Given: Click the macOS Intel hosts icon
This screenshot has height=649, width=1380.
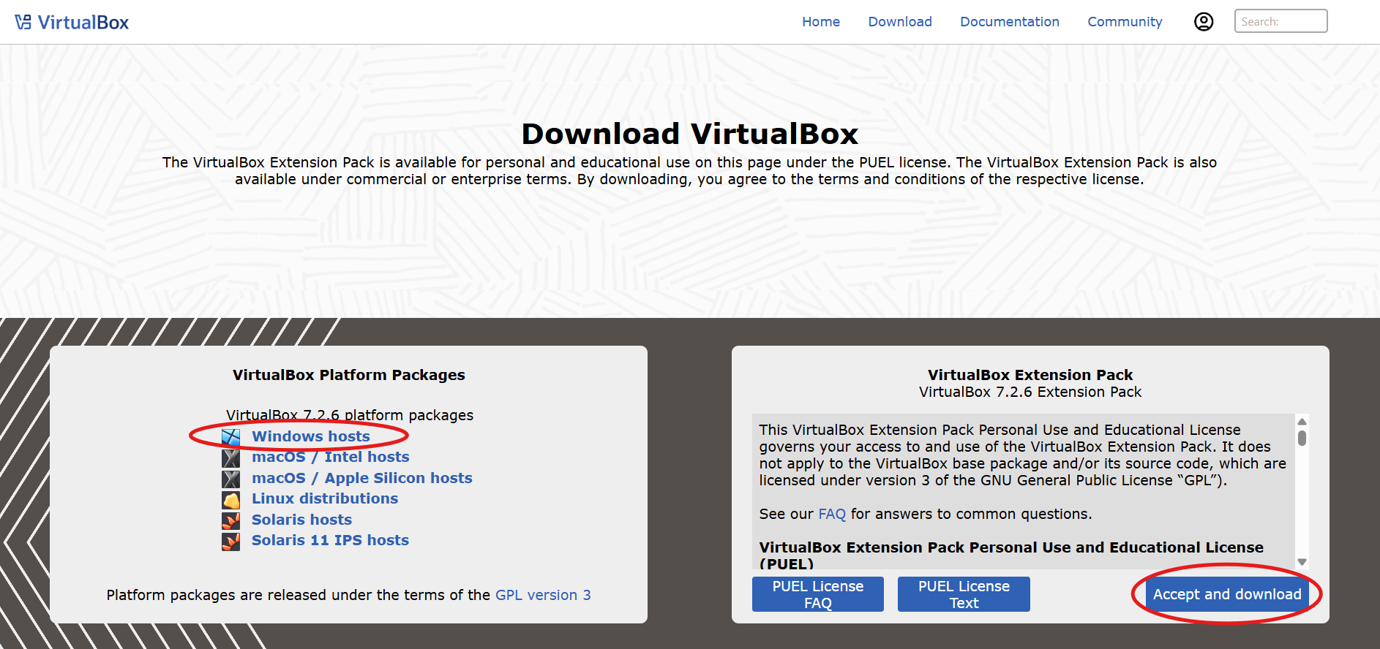Looking at the screenshot, I should click(231, 458).
